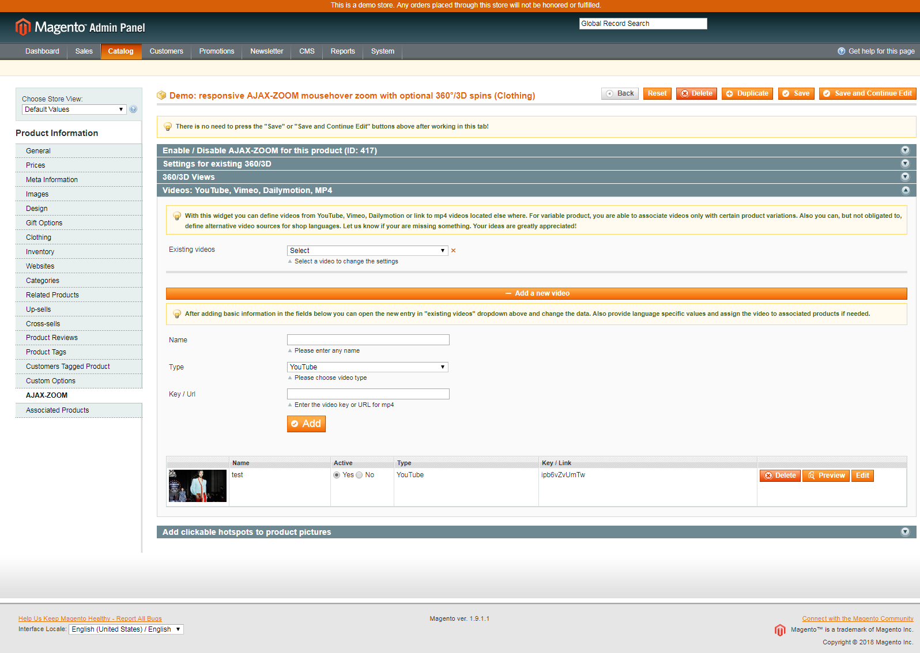The image size is (920, 653).
Task: Collapse the Videos section
Action: (x=536, y=190)
